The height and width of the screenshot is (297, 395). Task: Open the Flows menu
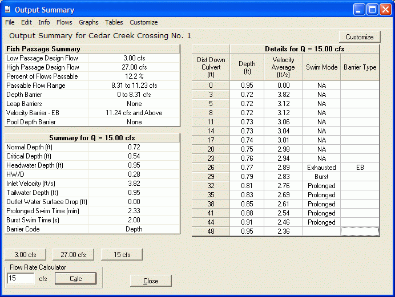tap(65, 22)
